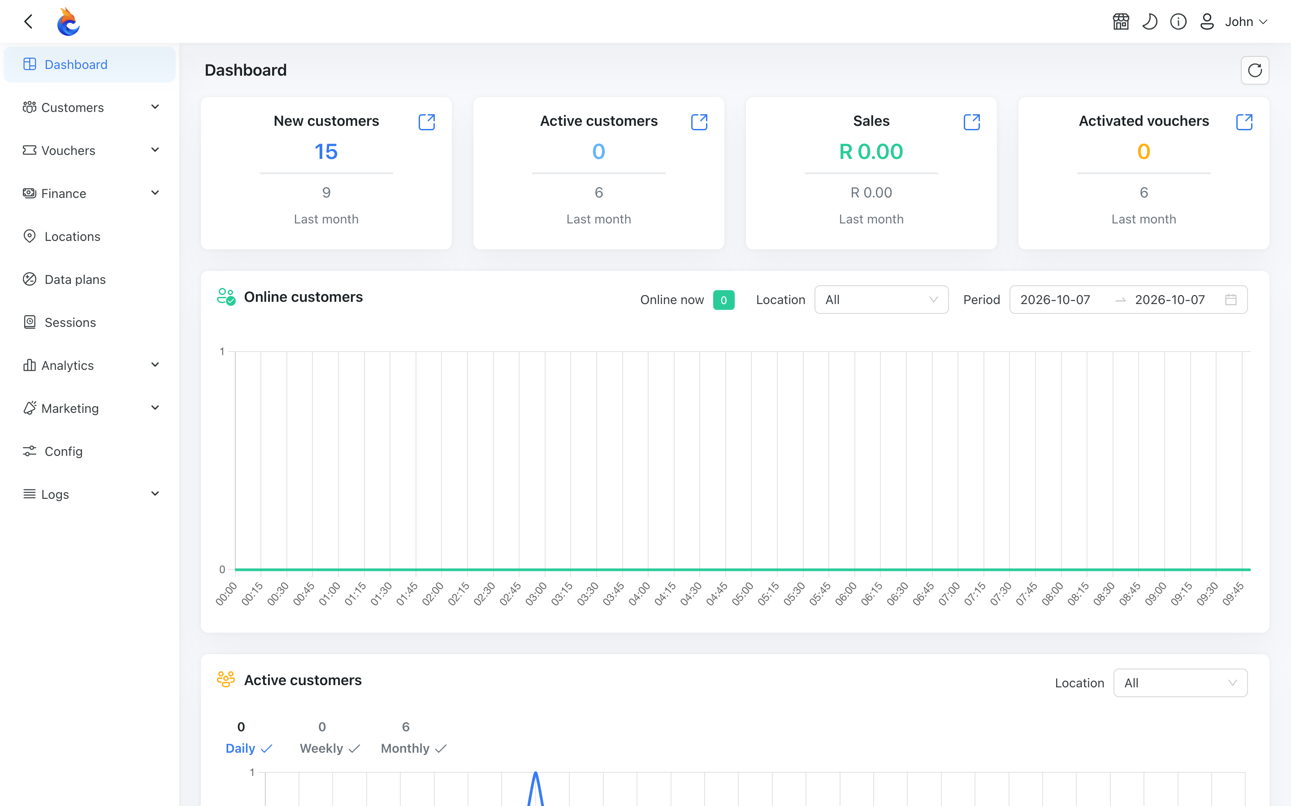The height and width of the screenshot is (806, 1291).
Task: Open Active customers Location dropdown
Action: pos(1181,683)
